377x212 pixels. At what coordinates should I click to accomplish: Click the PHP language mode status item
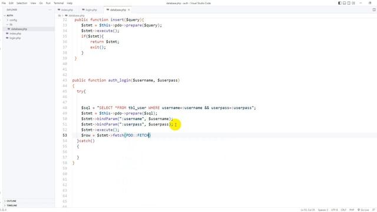click(352, 210)
